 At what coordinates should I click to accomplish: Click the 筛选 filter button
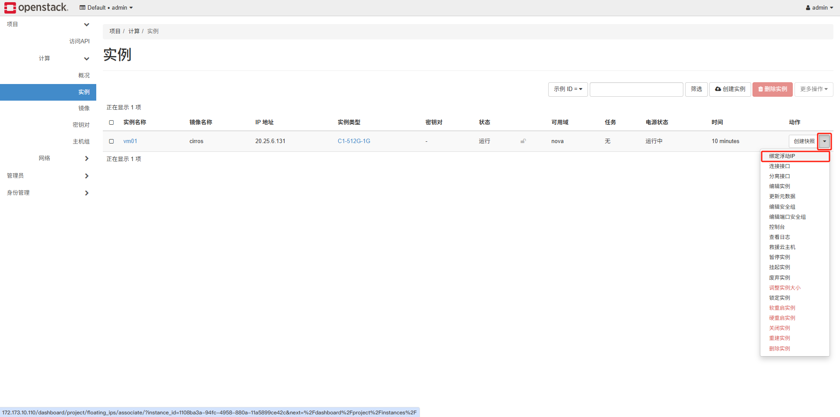click(x=696, y=89)
